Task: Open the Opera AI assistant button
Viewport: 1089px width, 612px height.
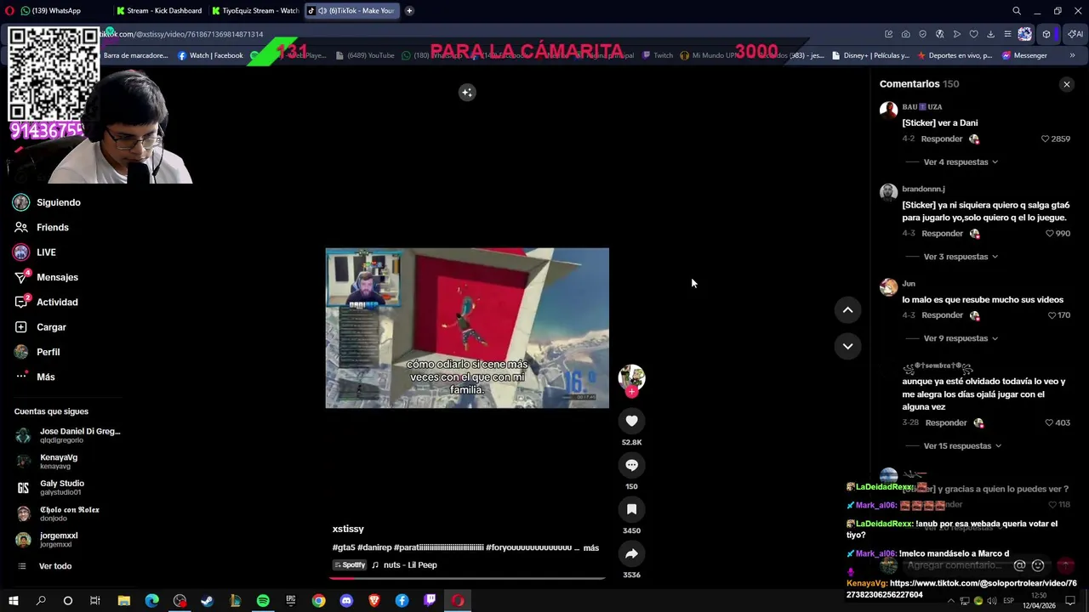Action: pyautogui.click(x=1076, y=34)
